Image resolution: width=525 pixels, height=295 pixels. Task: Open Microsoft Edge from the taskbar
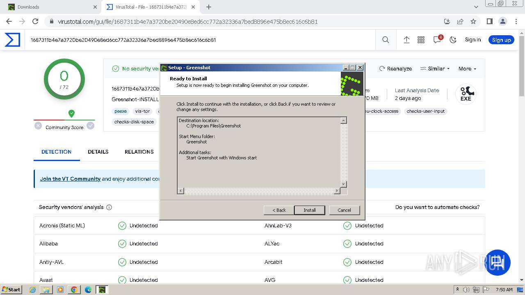pos(88,290)
